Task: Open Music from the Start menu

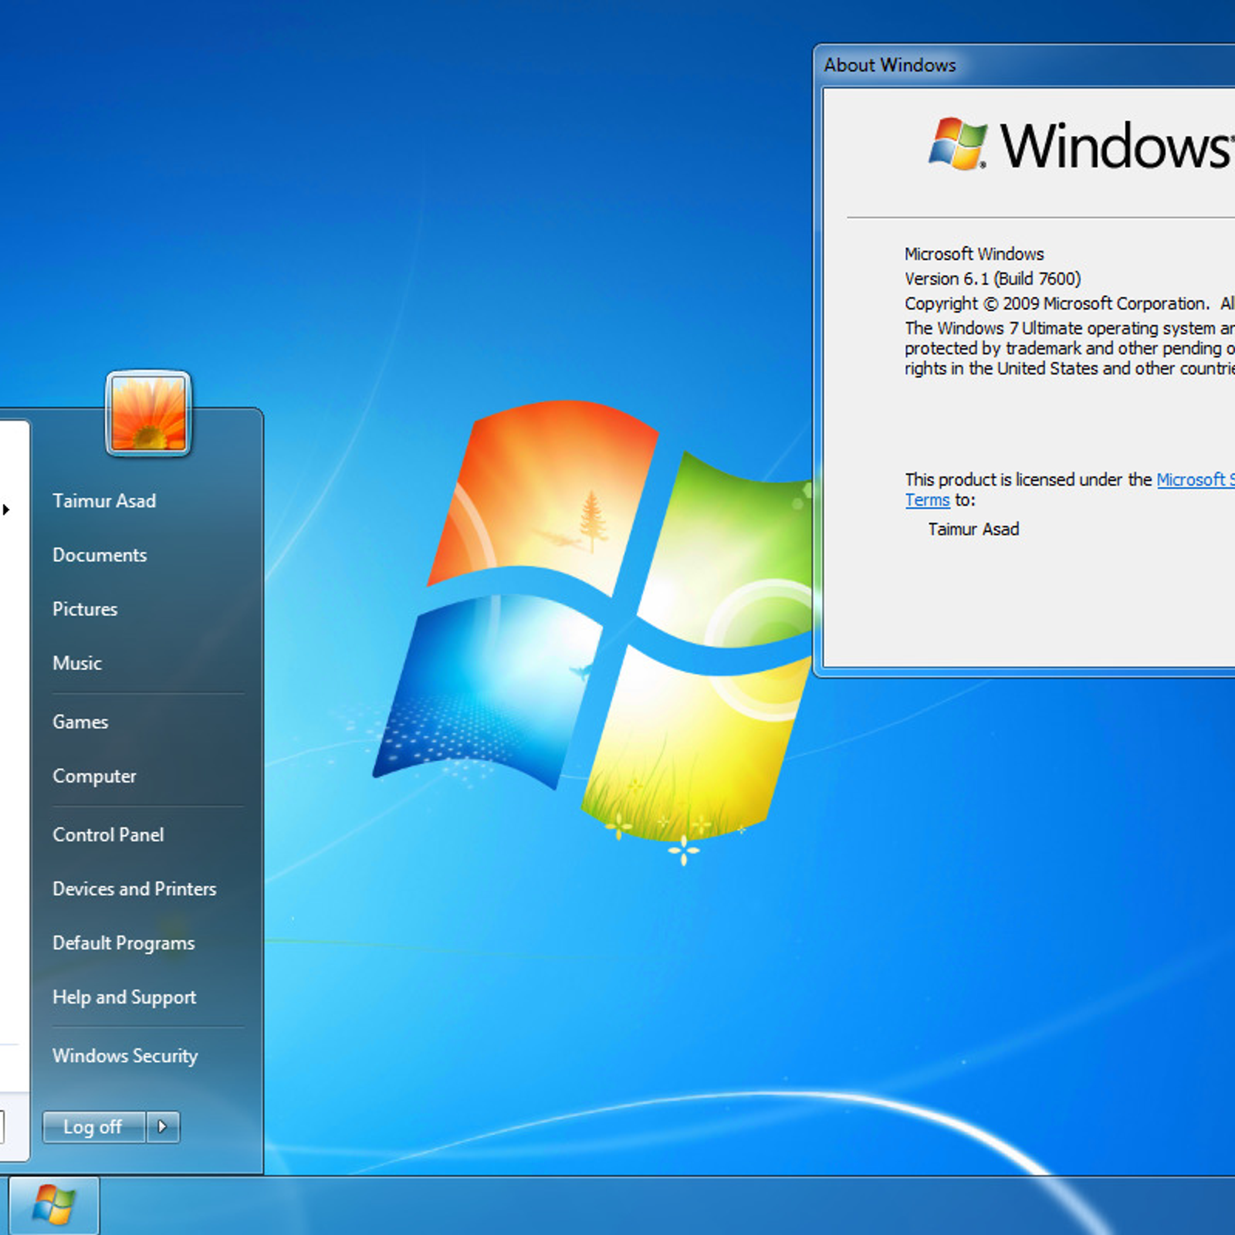Action: pyautogui.click(x=77, y=663)
